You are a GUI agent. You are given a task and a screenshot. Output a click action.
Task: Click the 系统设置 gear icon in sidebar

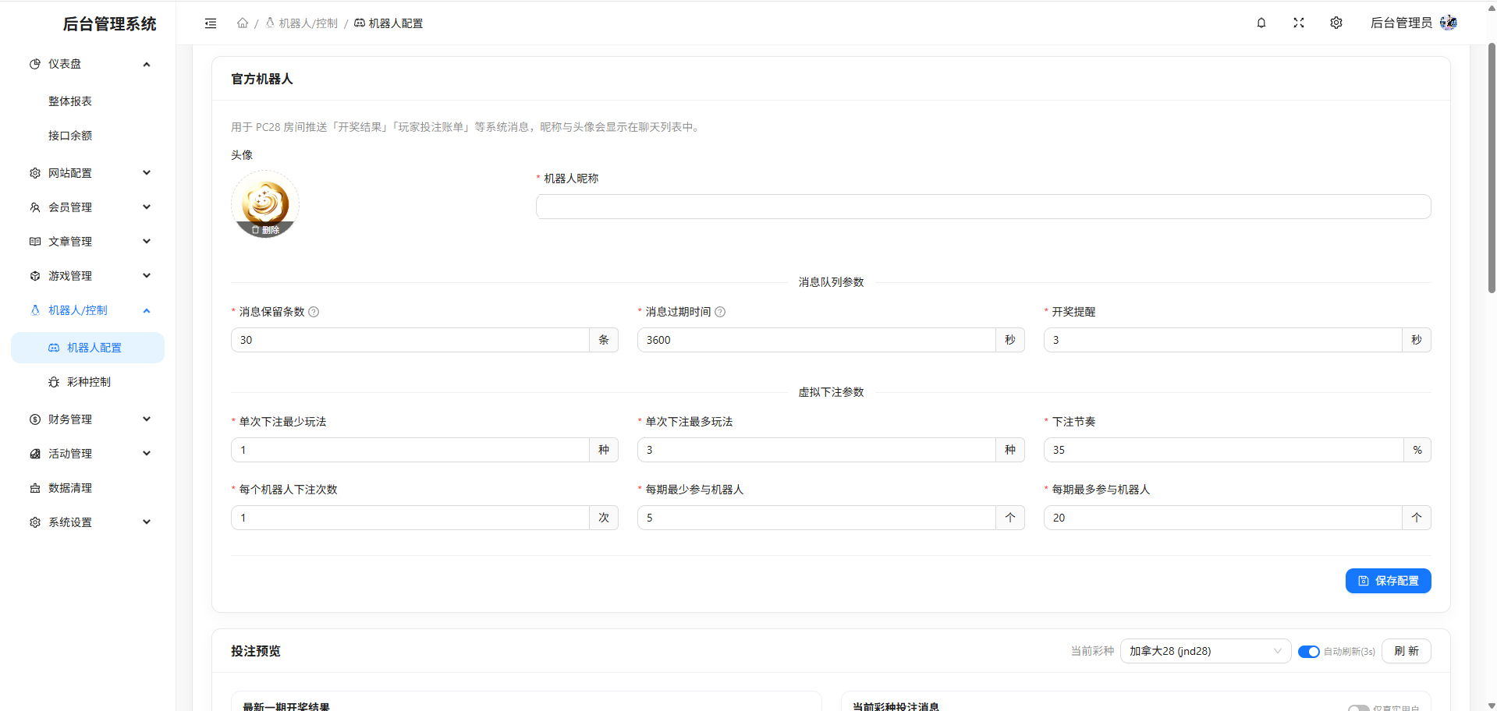click(35, 522)
